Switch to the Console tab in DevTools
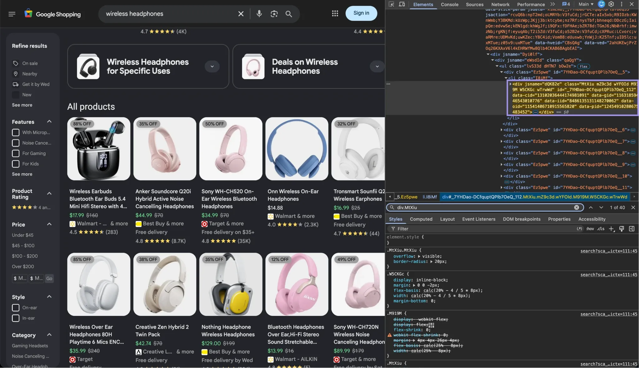Image resolution: width=639 pixels, height=368 pixels. pyautogui.click(x=449, y=4)
